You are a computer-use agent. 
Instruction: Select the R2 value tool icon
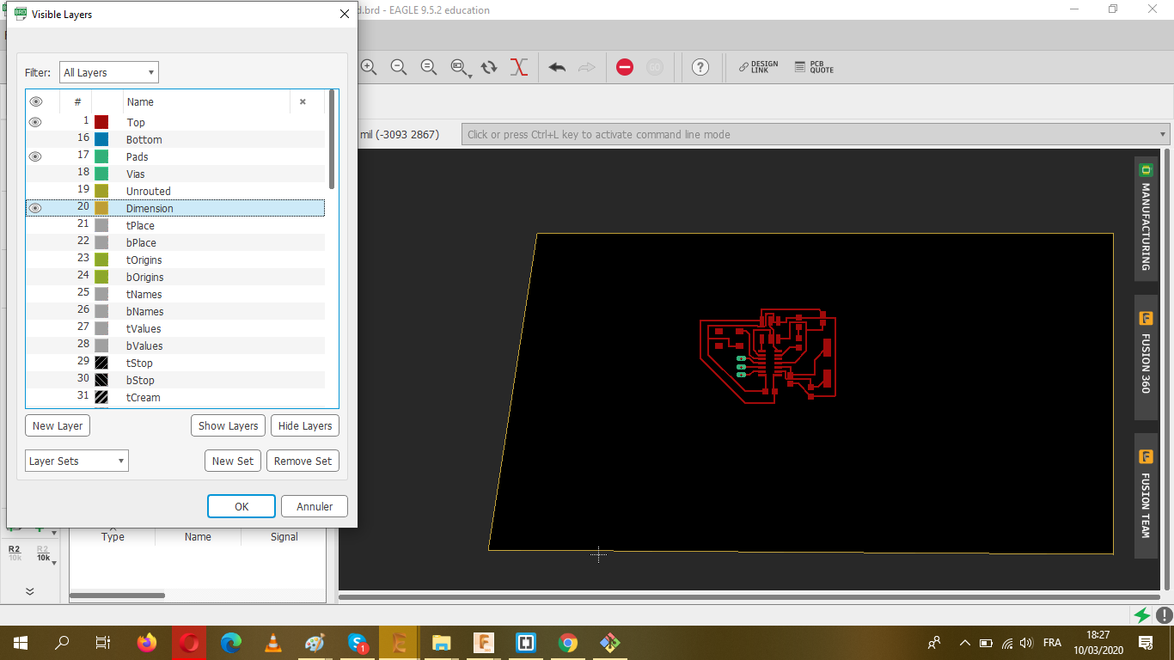pos(43,553)
